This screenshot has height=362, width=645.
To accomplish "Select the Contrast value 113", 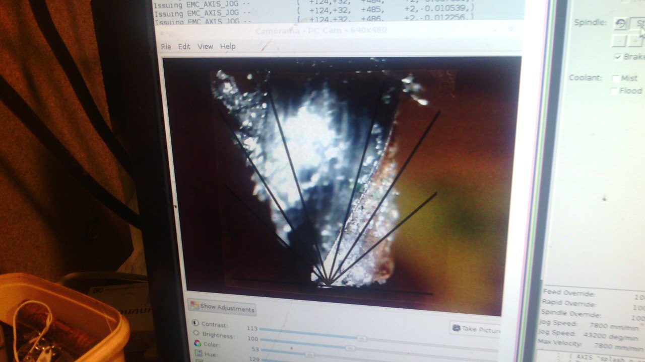I will (x=252, y=328).
